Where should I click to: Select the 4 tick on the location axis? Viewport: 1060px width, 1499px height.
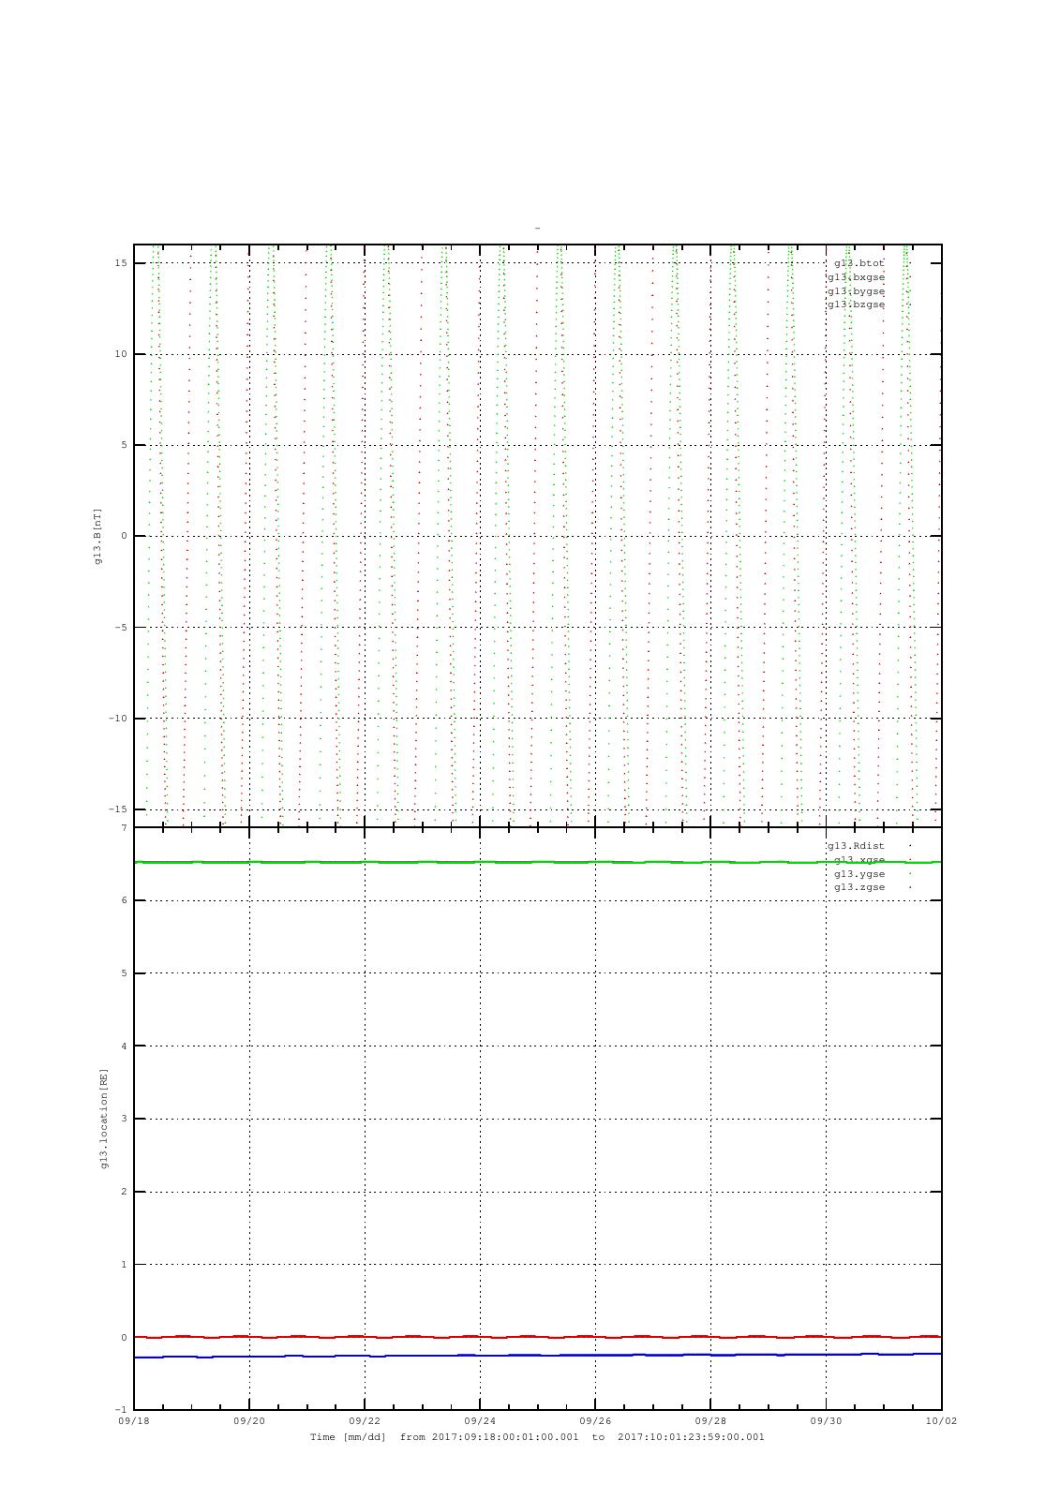click(x=124, y=1046)
